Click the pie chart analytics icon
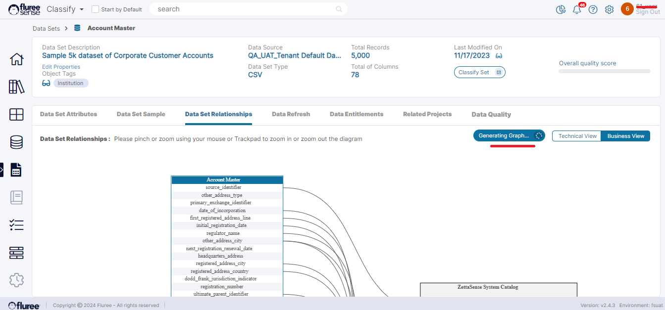 (x=561, y=9)
